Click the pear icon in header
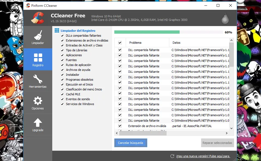The width and height of the screenshot is (261, 161). [225, 18]
